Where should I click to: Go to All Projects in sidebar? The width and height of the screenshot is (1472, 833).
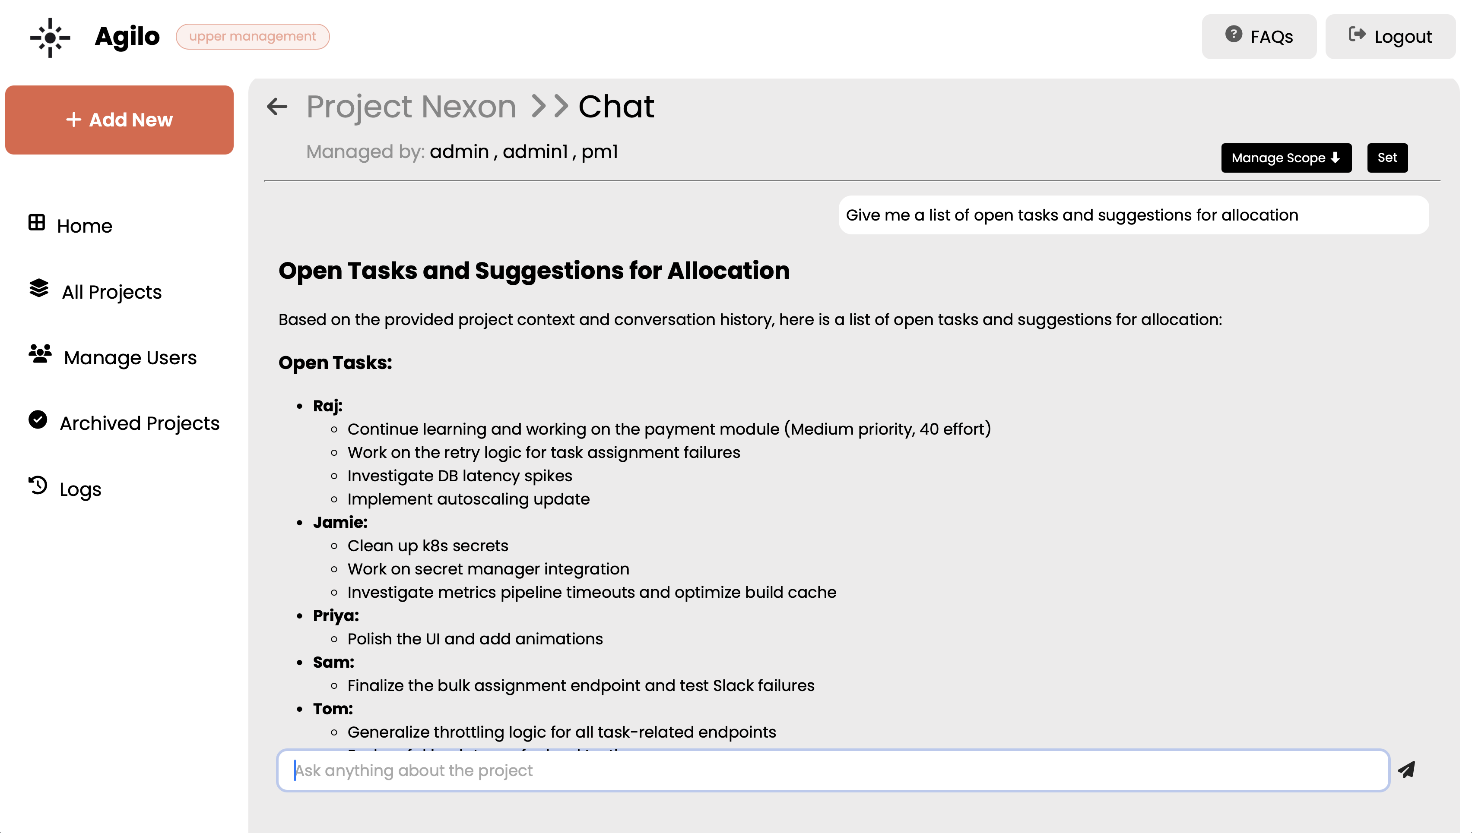tap(111, 292)
